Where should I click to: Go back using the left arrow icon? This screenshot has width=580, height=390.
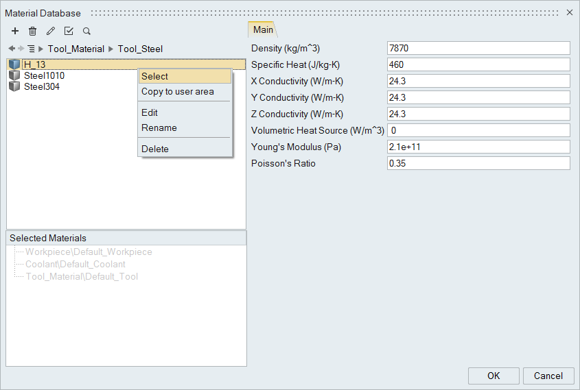tap(12, 49)
